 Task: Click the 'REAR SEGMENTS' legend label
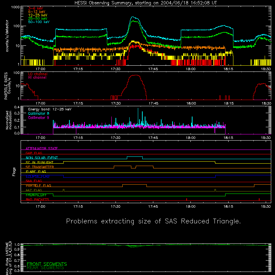coord(45,268)
